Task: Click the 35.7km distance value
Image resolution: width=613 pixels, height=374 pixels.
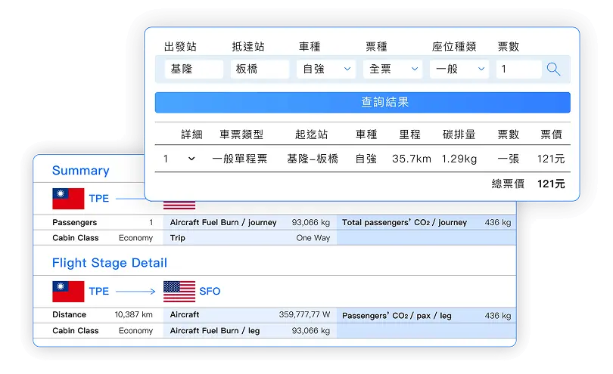Action: (411, 159)
